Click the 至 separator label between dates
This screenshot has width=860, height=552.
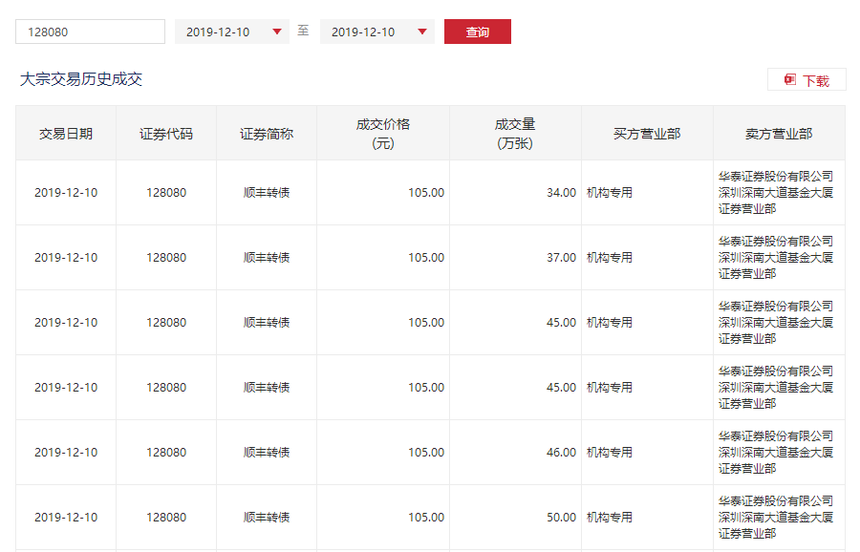pos(303,31)
